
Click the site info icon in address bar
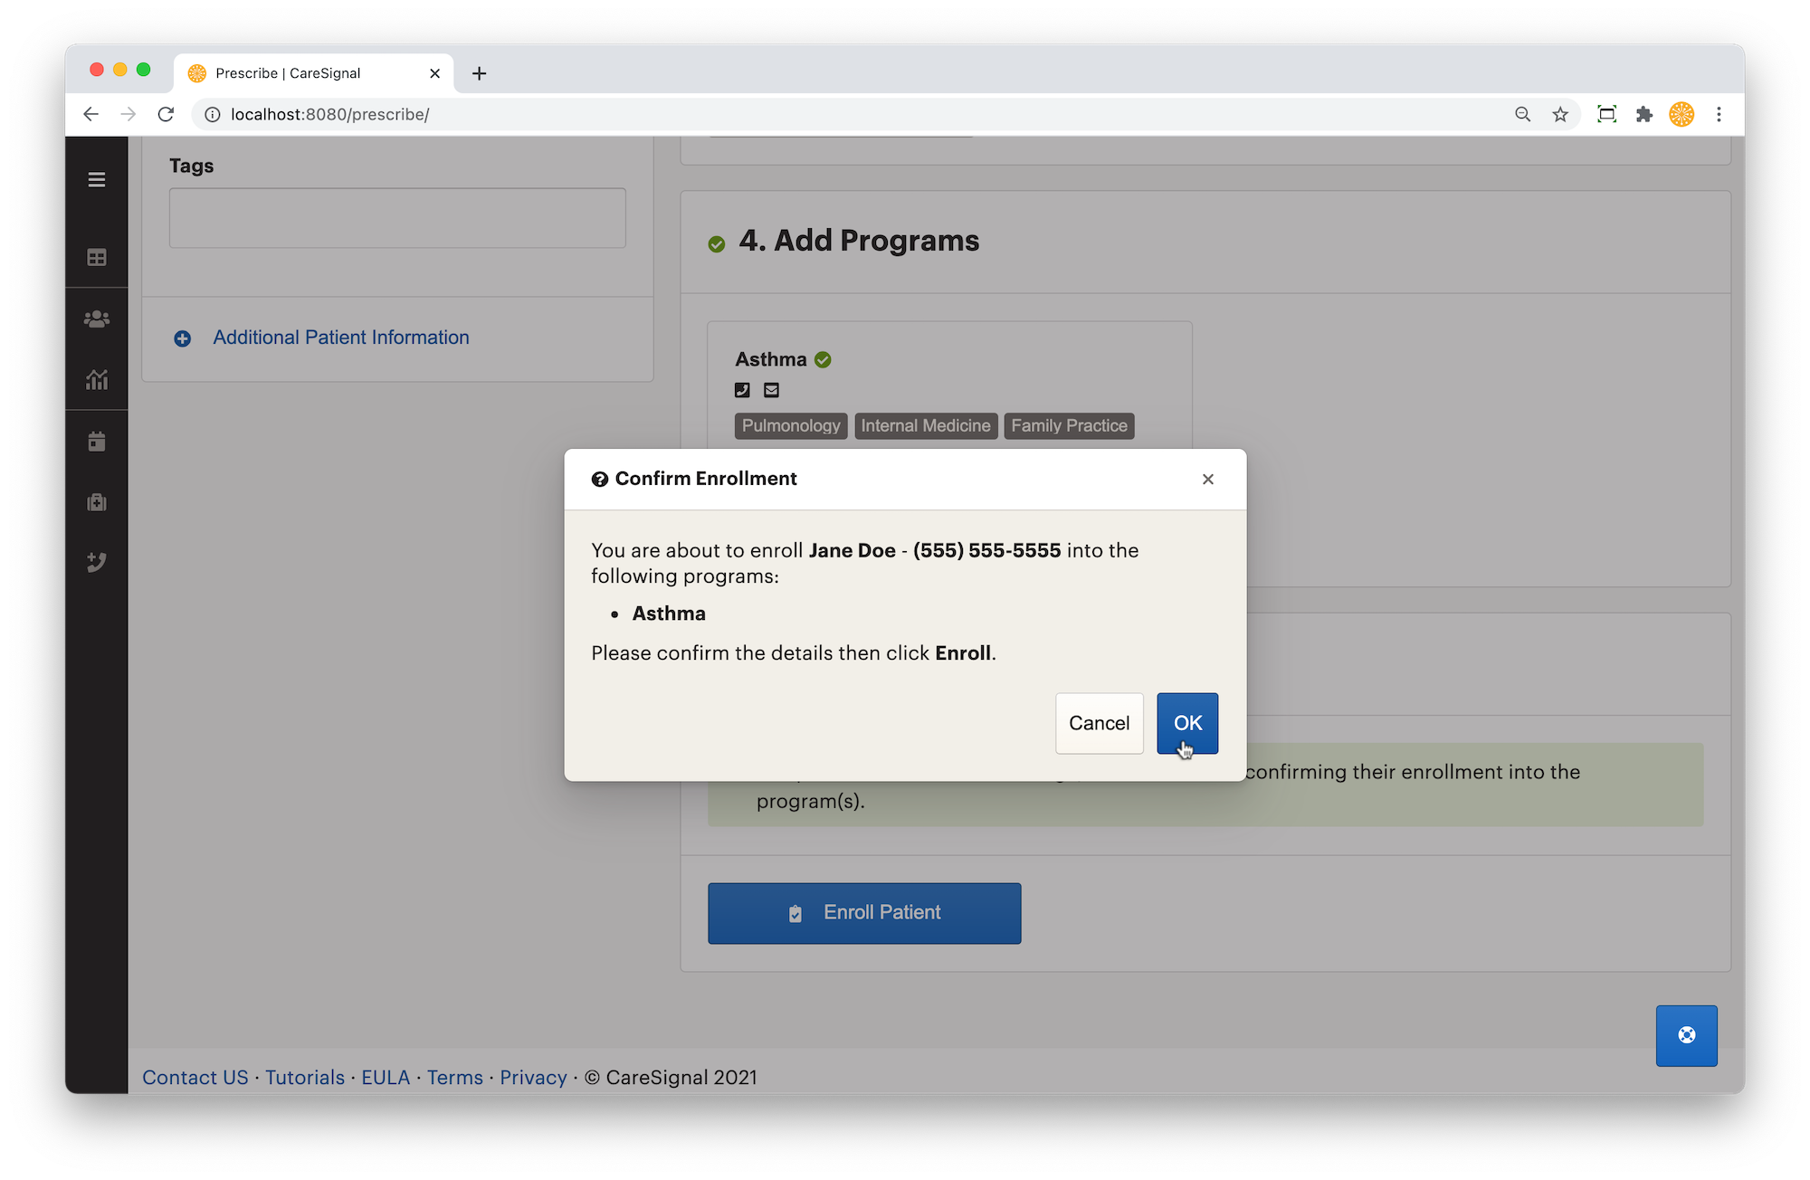pos(212,114)
